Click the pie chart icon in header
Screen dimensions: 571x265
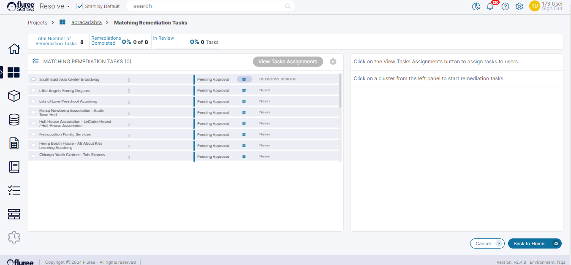[x=476, y=6]
